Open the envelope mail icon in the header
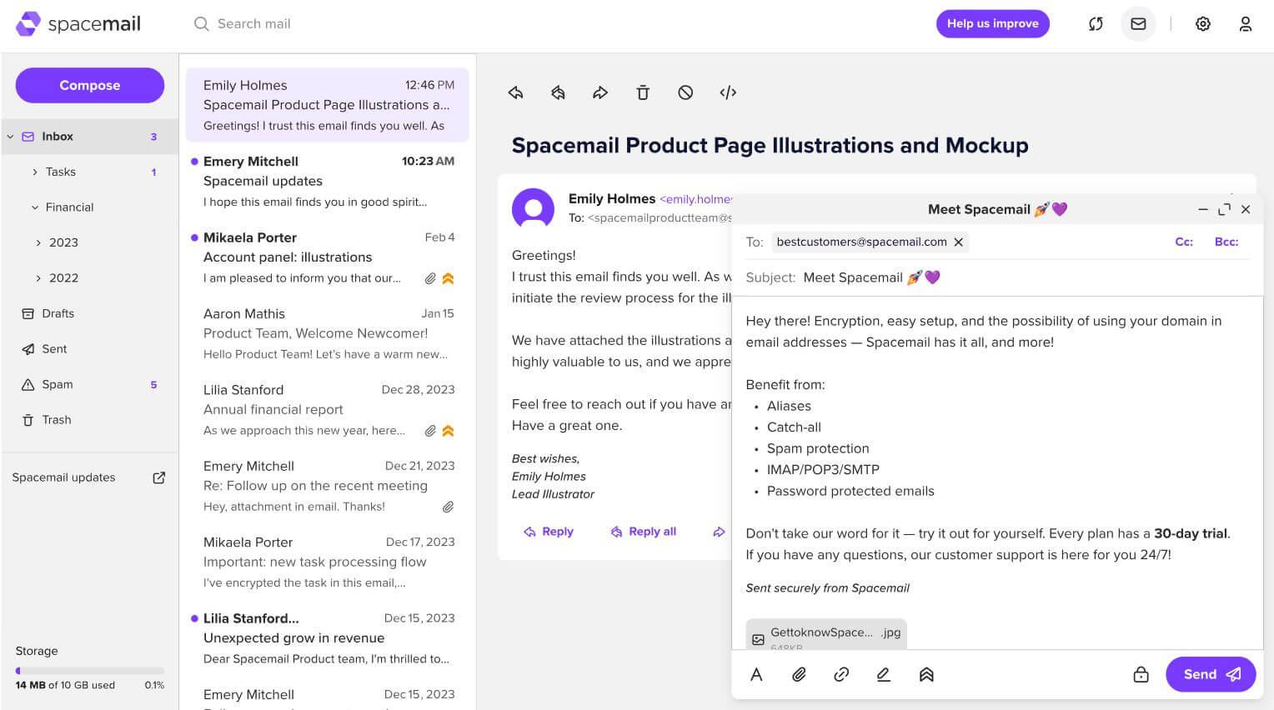Screen dimensions: 1274x710 coord(1138,24)
